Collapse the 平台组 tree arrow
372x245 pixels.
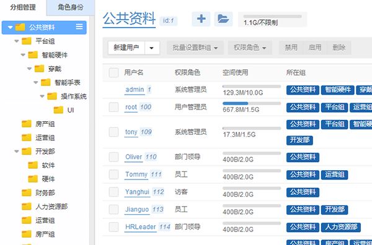pyautogui.click(x=16, y=41)
